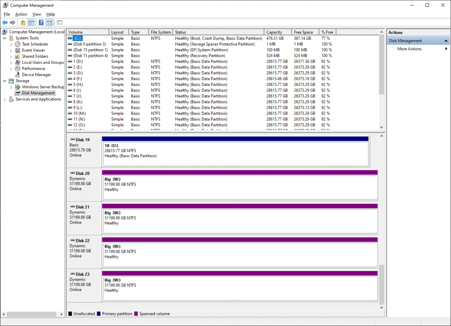Screen dimensions: 451x326
Task: Click the volume list scroll-up arrow
Action: tap(382, 32)
